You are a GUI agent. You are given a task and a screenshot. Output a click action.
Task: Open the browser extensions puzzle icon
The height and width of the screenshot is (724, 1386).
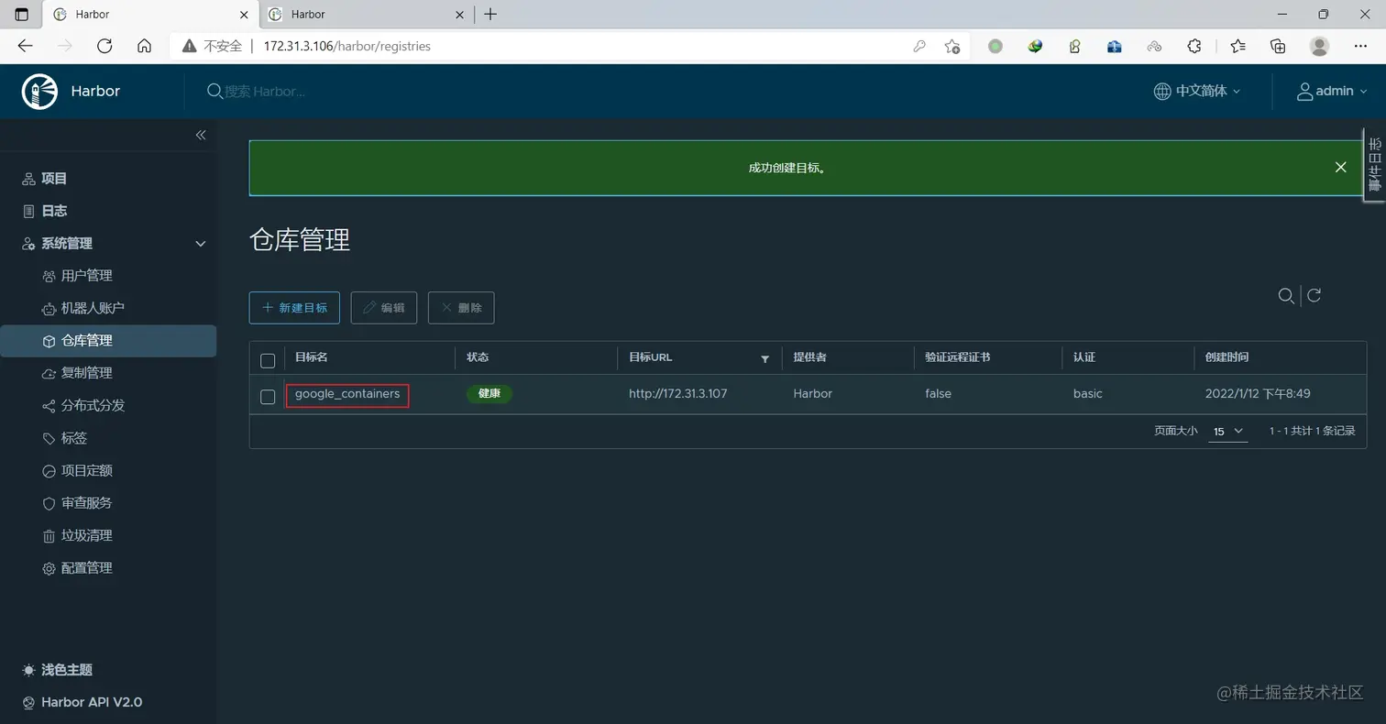point(1194,46)
